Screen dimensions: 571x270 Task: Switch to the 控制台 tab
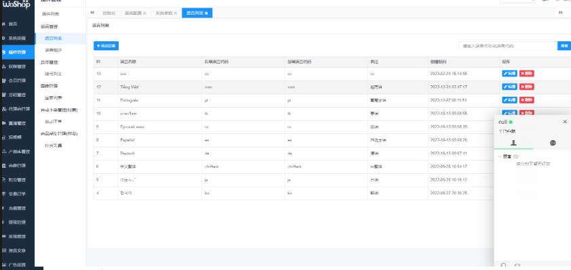109,13
